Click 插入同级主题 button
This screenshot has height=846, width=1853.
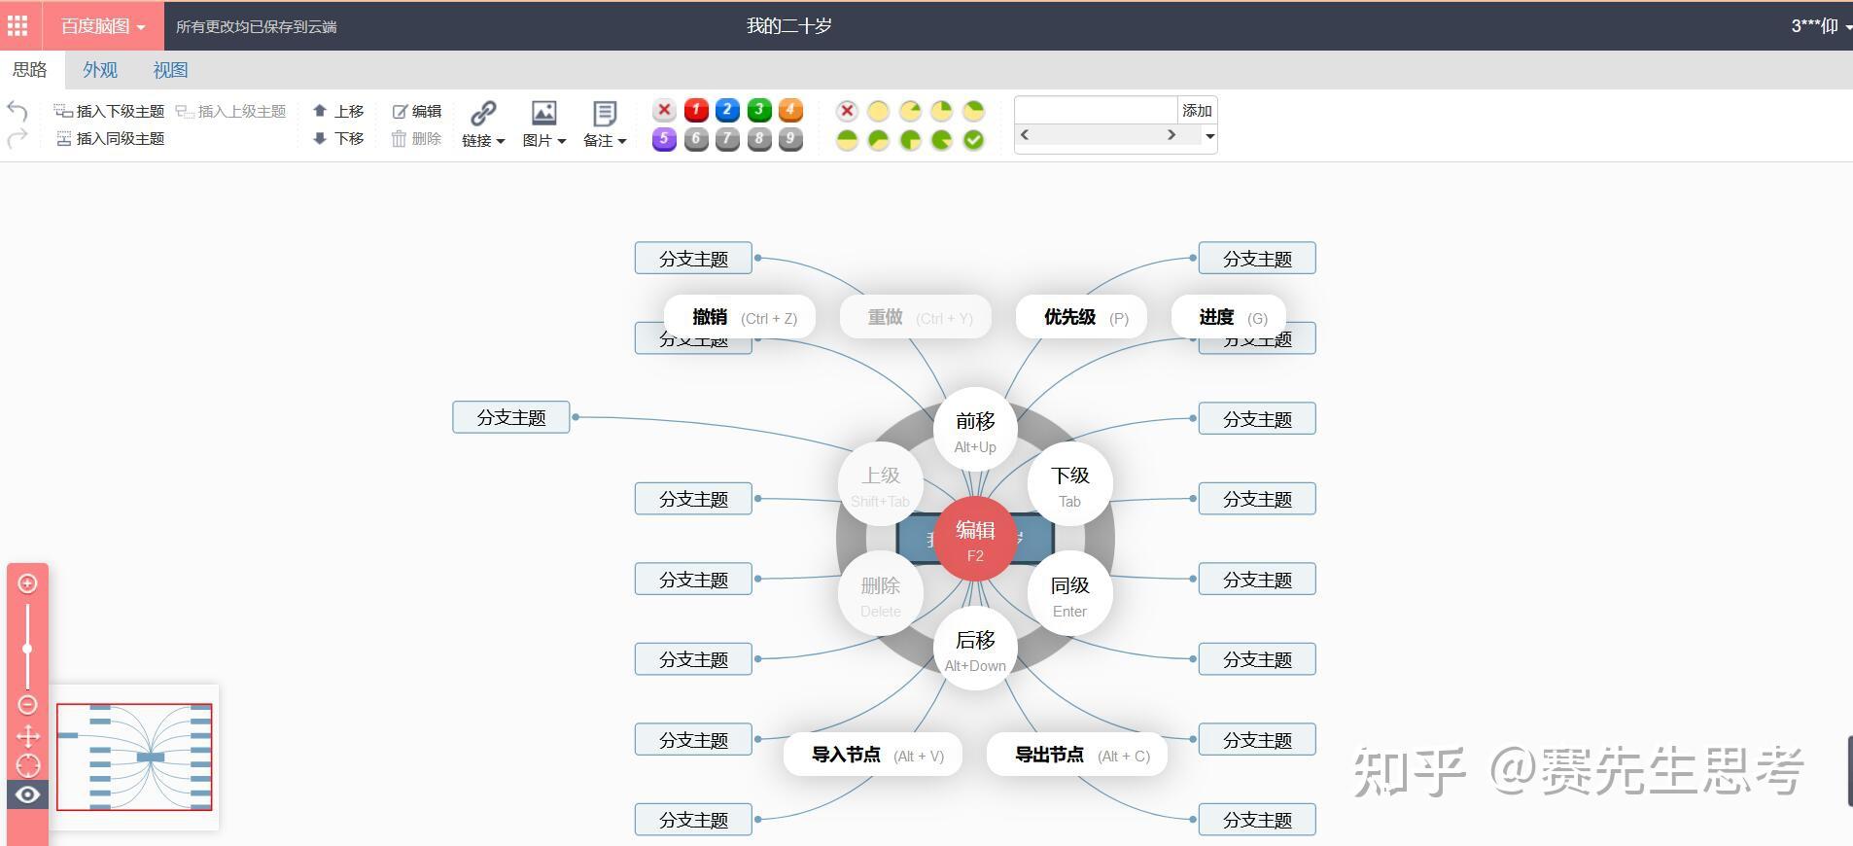point(110,139)
